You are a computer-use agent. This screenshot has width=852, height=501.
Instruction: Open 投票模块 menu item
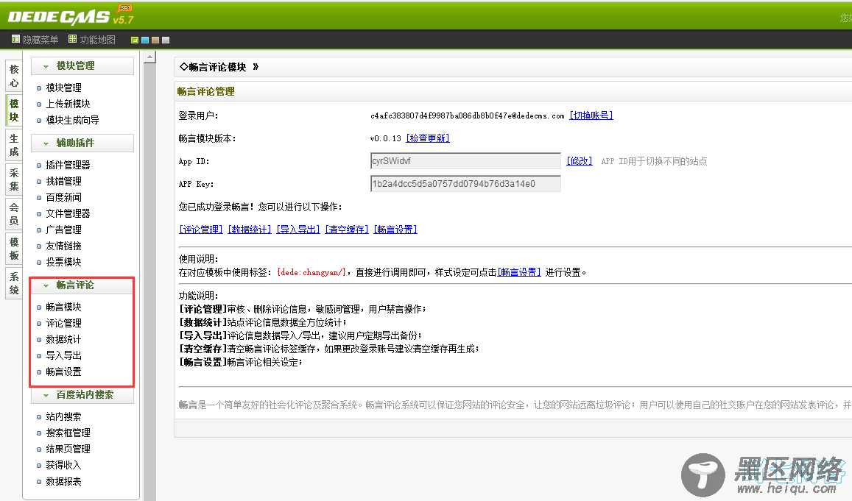(x=63, y=262)
